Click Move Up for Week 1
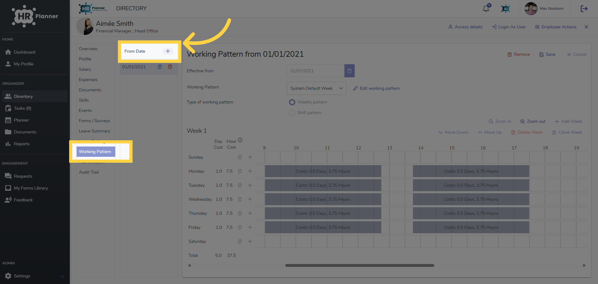Image resolution: width=598 pixels, height=284 pixels. (490, 132)
